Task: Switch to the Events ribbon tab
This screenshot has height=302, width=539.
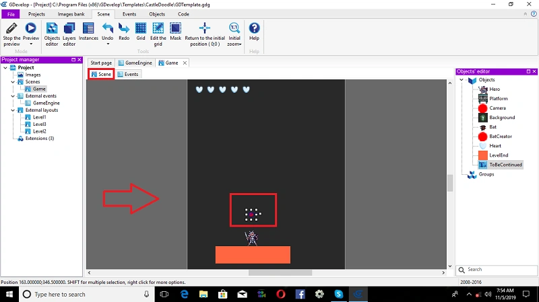Action: (129, 14)
